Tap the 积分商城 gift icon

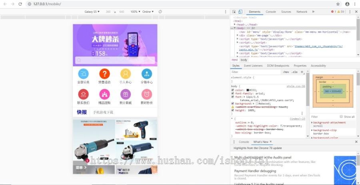[x=126, y=94]
